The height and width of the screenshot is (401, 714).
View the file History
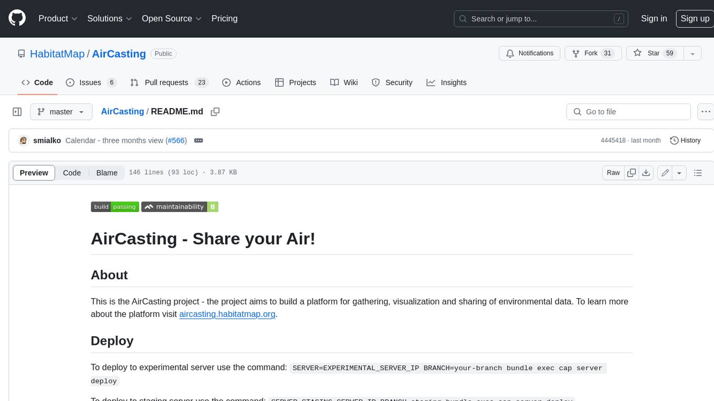pos(686,141)
